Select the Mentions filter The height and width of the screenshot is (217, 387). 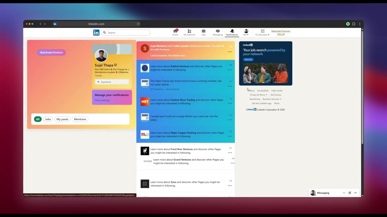[x=80, y=119]
